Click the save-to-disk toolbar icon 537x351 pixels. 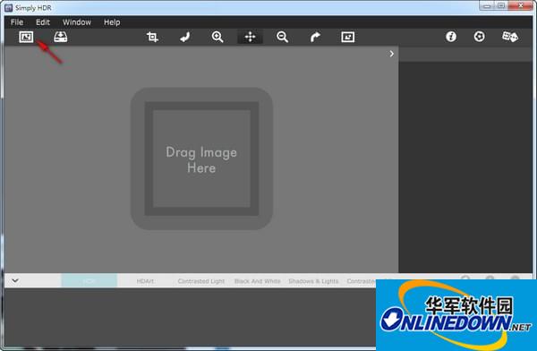click(x=61, y=37)
